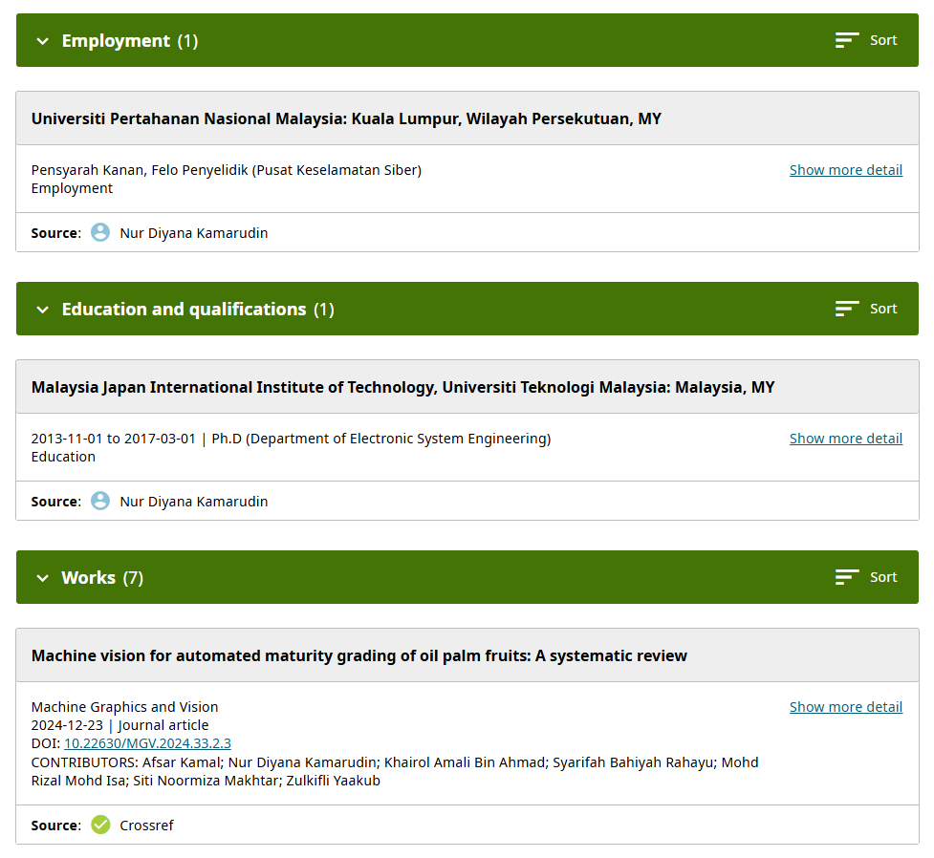Click the user avatar icon under Education source

(x=100, y=501)
